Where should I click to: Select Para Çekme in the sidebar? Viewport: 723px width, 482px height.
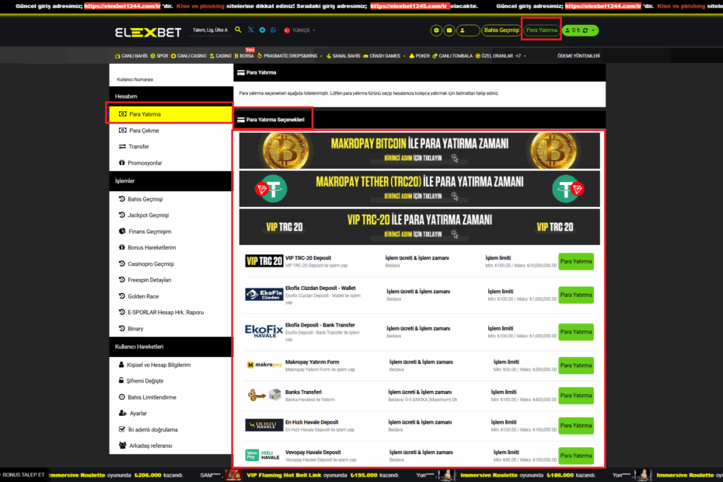144,131
